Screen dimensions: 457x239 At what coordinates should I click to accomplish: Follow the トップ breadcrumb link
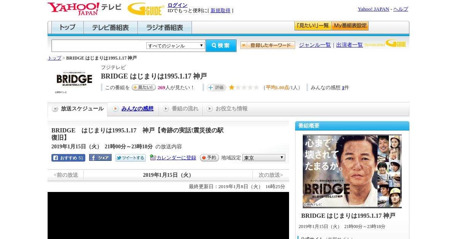(54, 58)
